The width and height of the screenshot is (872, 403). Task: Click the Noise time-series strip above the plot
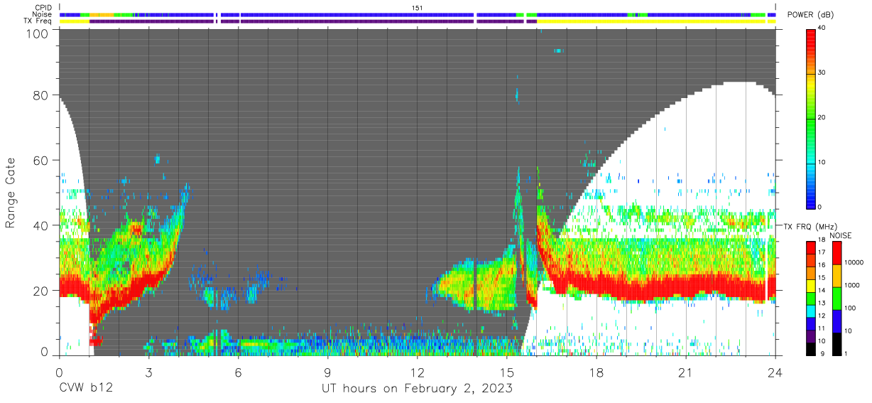pyautogui.click(x=418, y=14)
